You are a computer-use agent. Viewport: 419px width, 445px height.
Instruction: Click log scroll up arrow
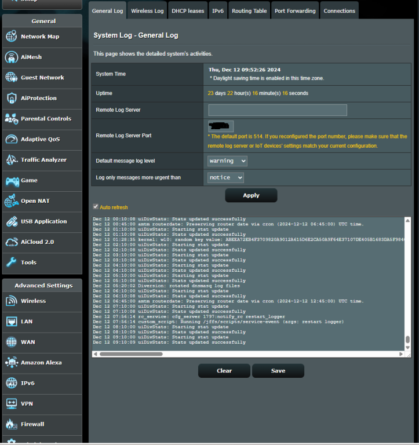(407, 221)
